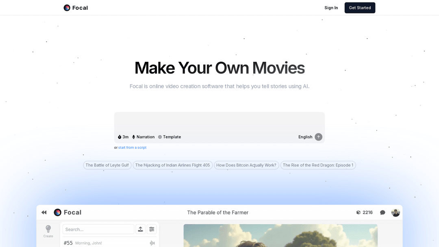Image resolution: width=439 pixels, height=247 pixels.
Task: Pick 'The Hijacking of Indian Airlines Flight 405'
Action: click(x=172, y=165)
